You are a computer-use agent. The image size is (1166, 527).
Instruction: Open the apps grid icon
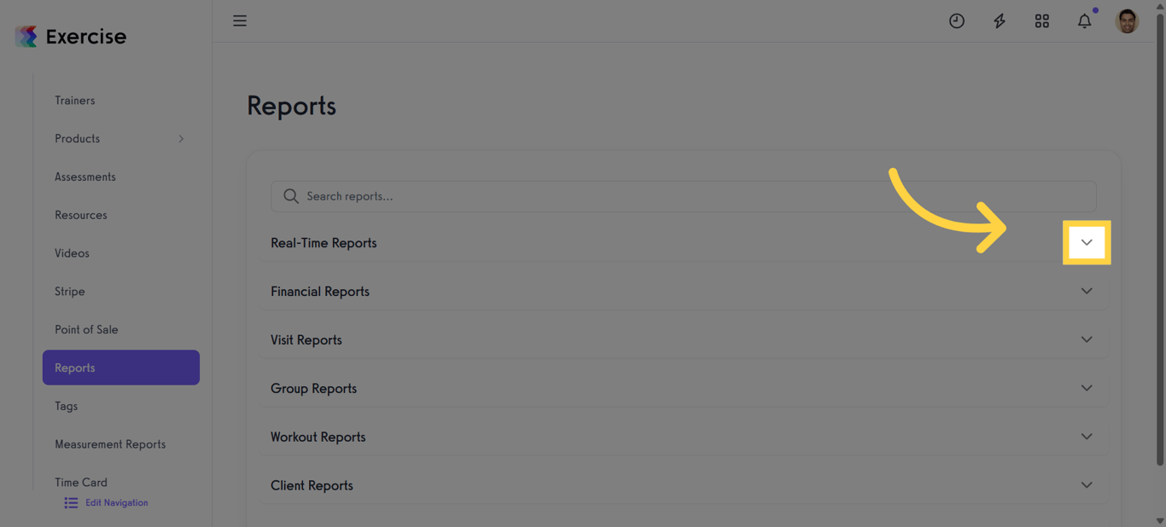pyautogui.click(x=1042, y=21)
